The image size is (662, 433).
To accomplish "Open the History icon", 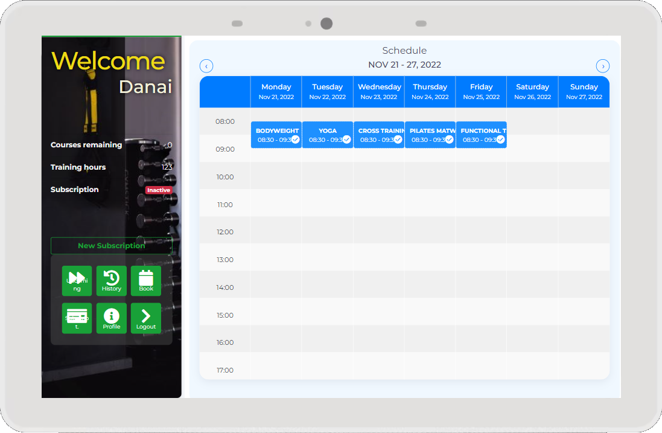I will click(x=112, y=281).
